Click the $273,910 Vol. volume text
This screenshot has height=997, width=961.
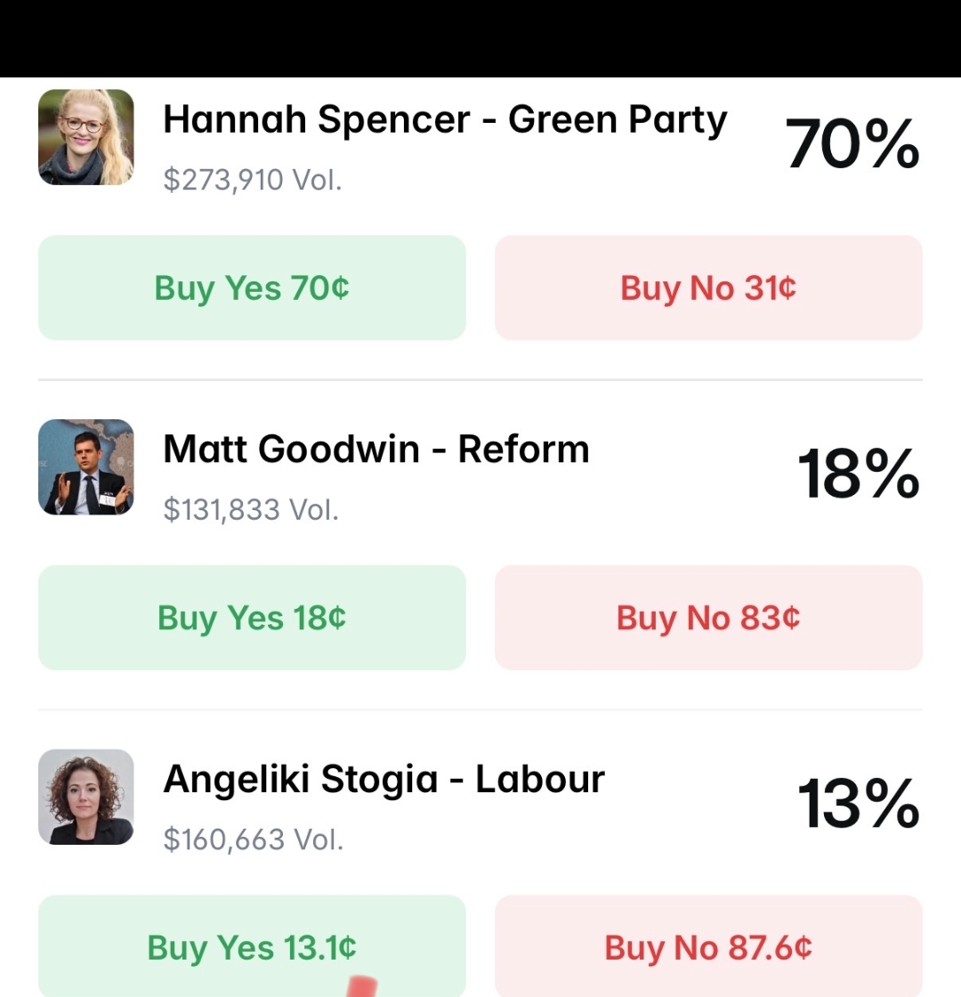(x=253, y=180)
